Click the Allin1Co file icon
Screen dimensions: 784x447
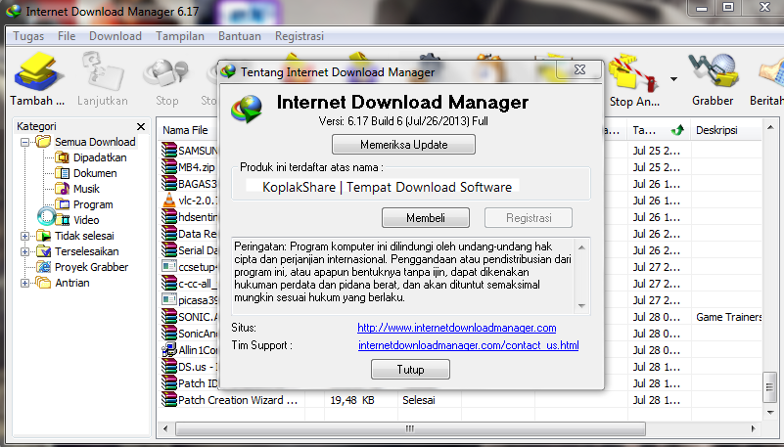[x=169, y=349]
